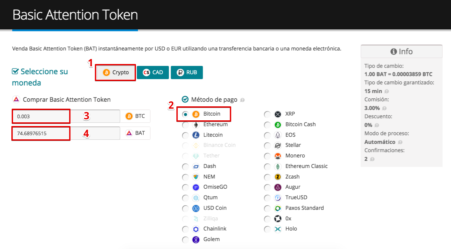Click the Golem coin icon
The height and width of the screenshot is (249, 451).
pyautogui.click(x=196, y=239)
